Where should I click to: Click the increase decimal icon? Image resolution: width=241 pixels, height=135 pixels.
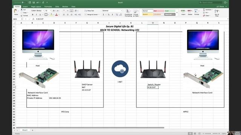[117, 15]
